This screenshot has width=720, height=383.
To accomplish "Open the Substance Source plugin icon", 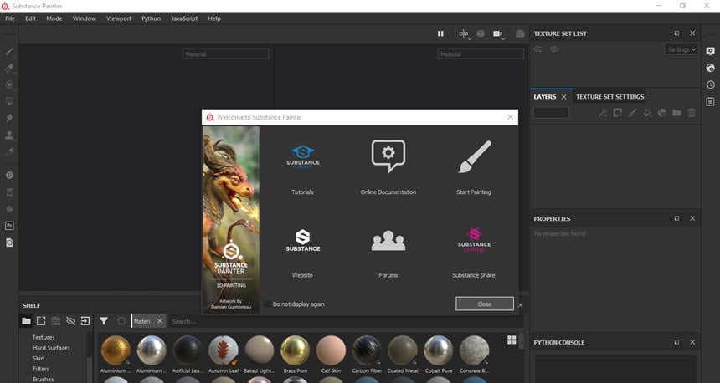I will tap(9, 176).
